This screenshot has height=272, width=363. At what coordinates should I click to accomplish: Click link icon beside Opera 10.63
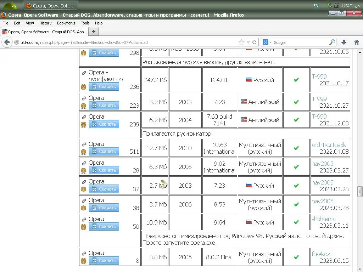coord(84,144)
